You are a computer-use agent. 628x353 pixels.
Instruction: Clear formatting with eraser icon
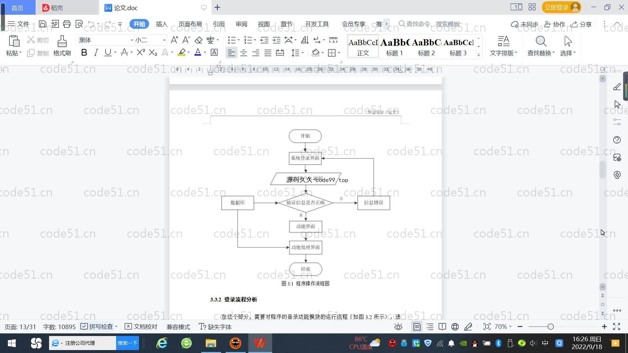click(x=199, y=40)
